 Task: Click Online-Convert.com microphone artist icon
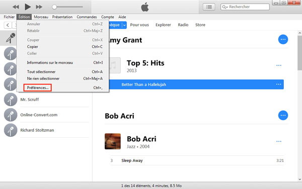[11, 115]
